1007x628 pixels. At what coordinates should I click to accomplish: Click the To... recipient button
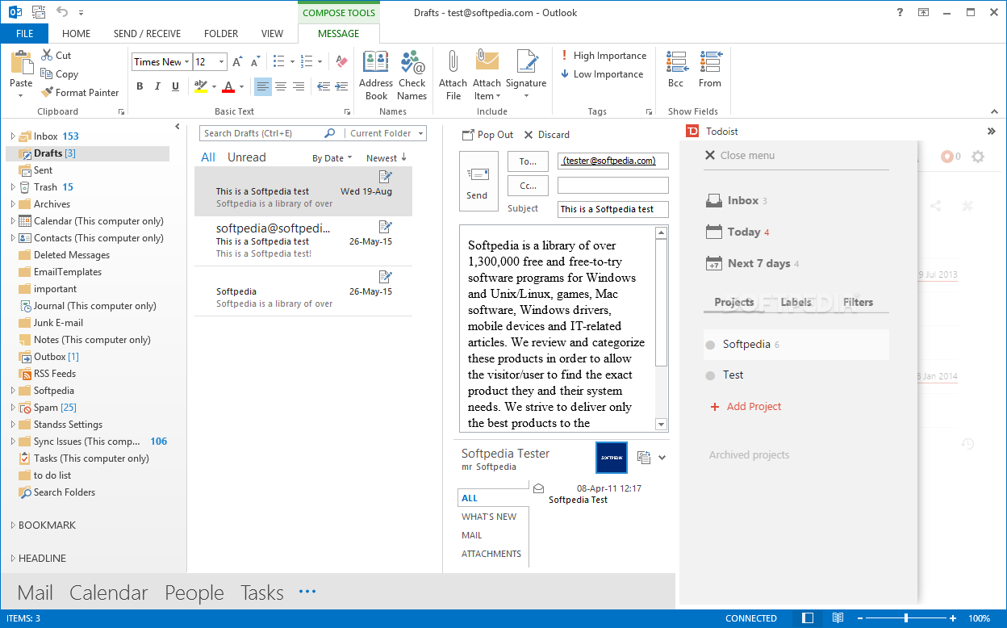click(x=528, y=161)
